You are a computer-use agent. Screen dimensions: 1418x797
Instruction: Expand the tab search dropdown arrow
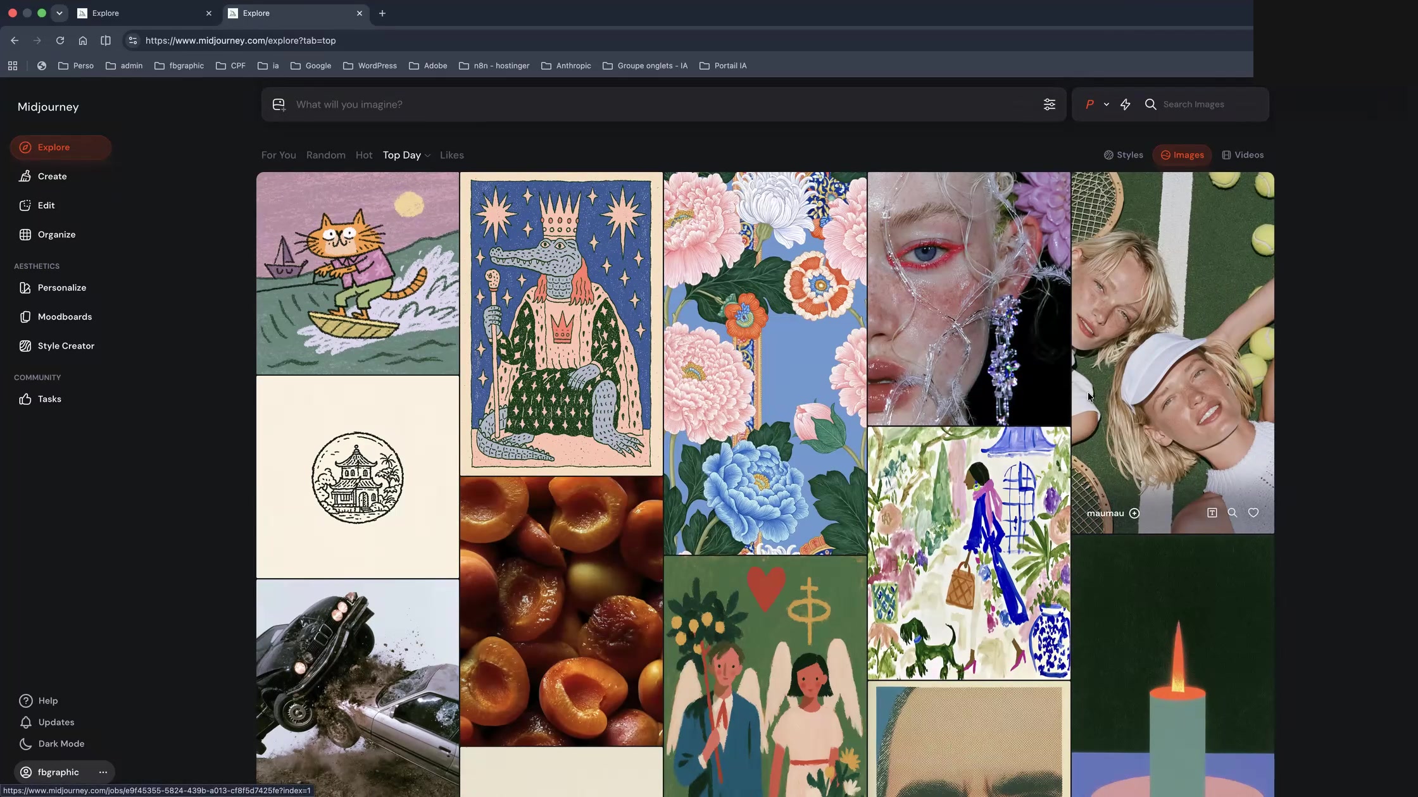60,13
